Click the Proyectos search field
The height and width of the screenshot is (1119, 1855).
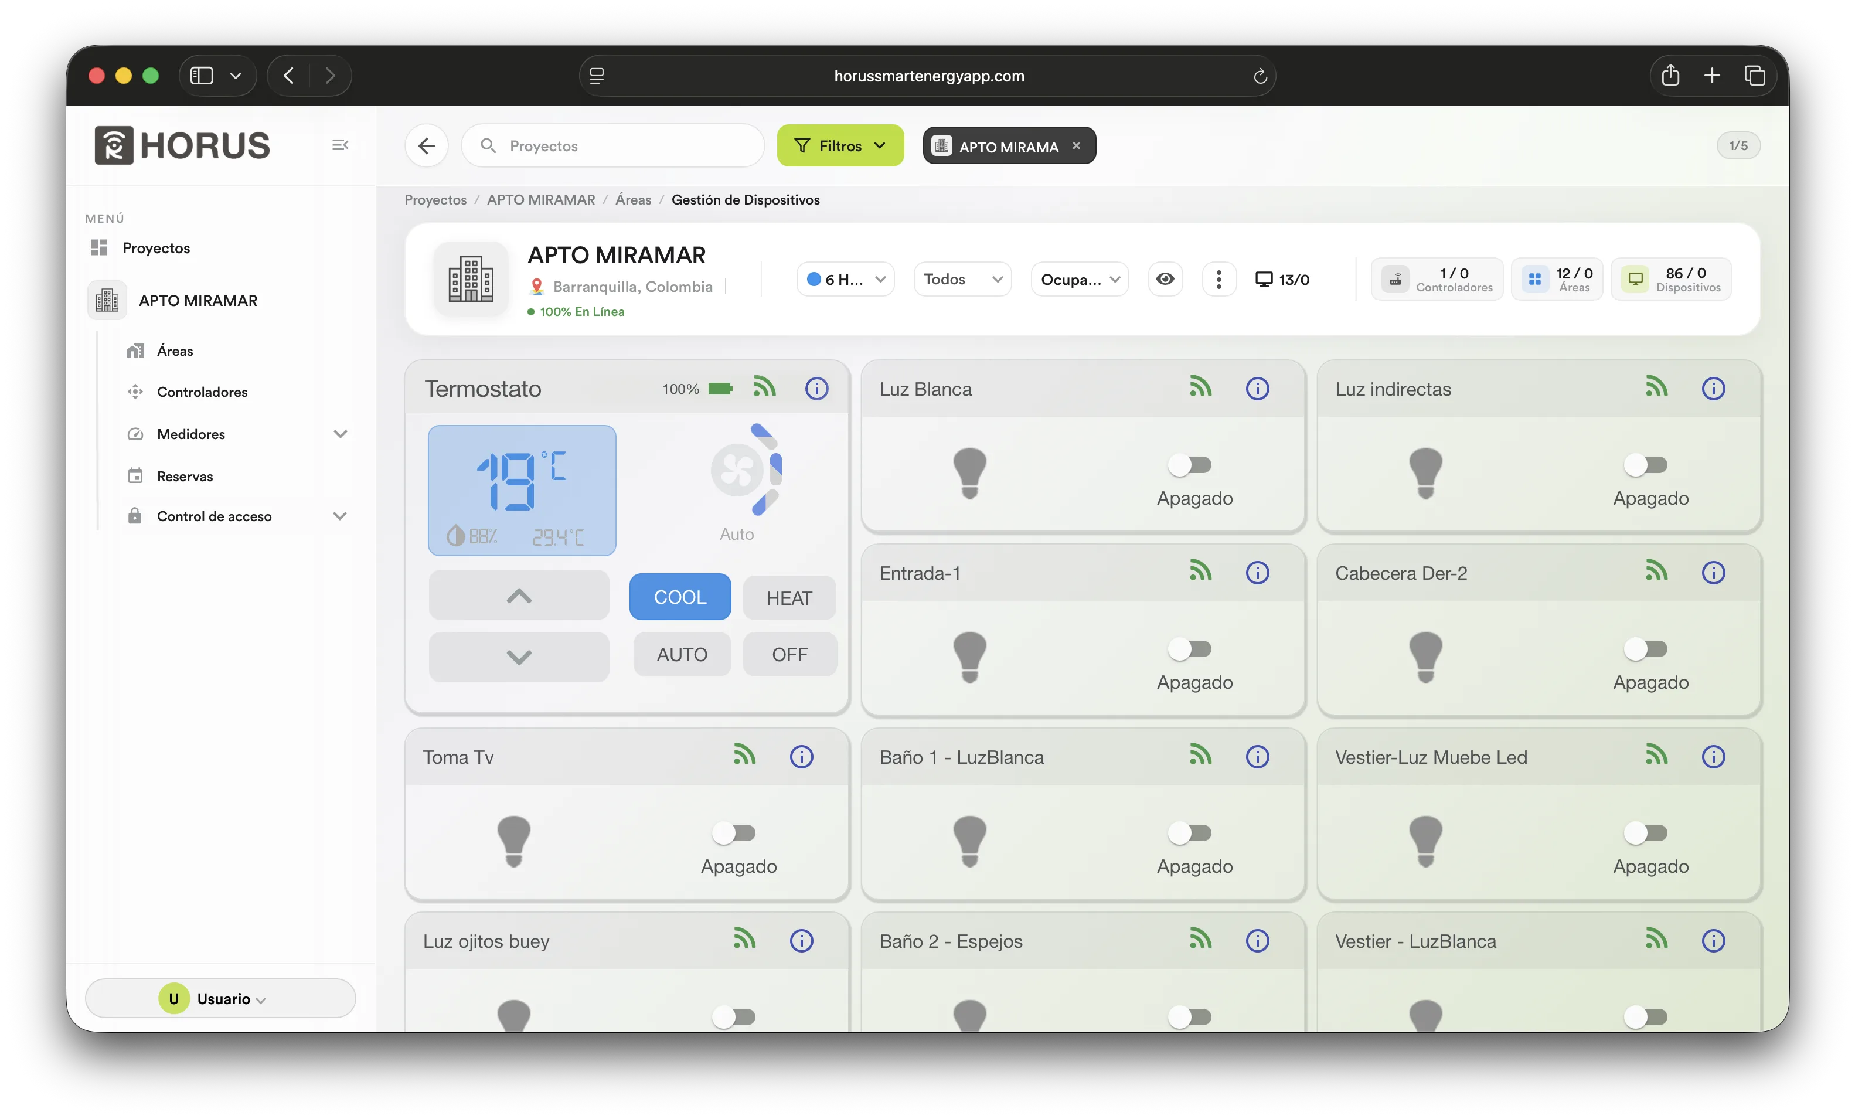(x=613, y=145)
